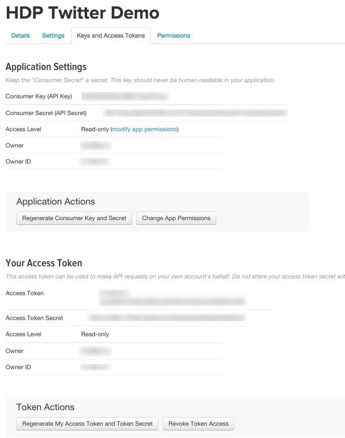Click the blurred Access Token value
The height and width of the screenshot is (438, 345).
pos(172,298)
